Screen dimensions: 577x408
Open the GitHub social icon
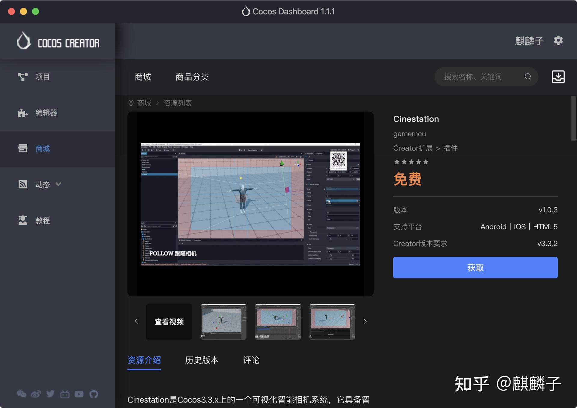point(93,394)
